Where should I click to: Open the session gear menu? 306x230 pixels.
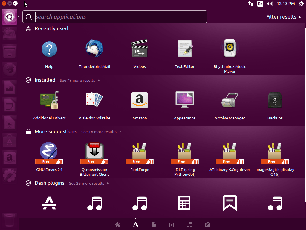click(x=301, y=4)
